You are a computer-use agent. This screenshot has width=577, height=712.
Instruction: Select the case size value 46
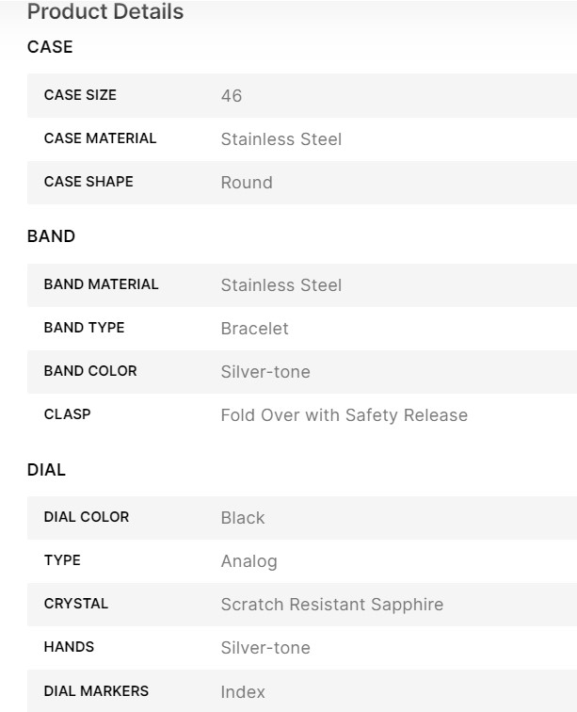pyautogui.click(x=232, y=96)
